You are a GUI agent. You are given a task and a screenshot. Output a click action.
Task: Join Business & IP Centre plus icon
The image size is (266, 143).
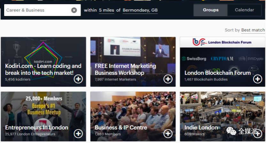pyautogui.click(x=168, y=134)
